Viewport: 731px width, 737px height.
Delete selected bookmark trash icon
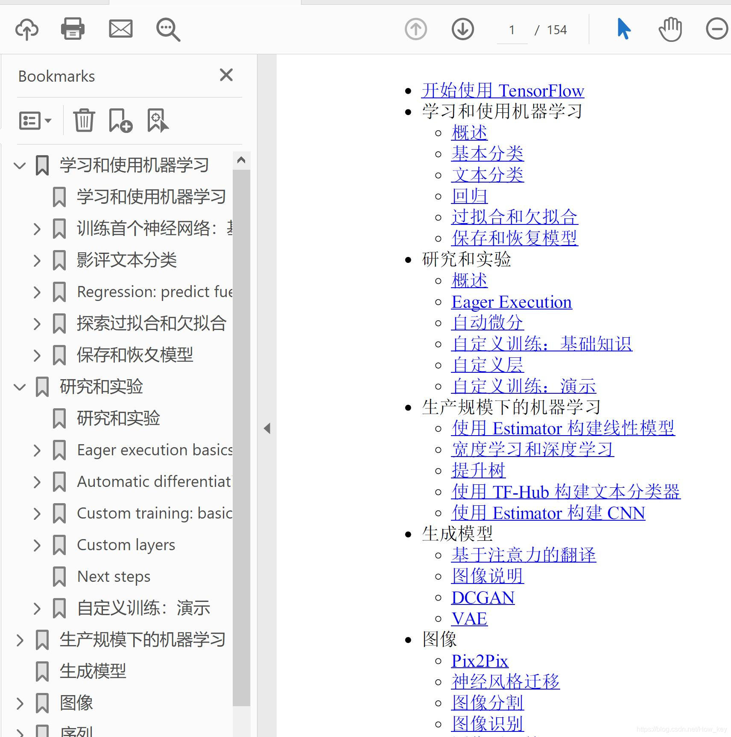pos(84,120)
